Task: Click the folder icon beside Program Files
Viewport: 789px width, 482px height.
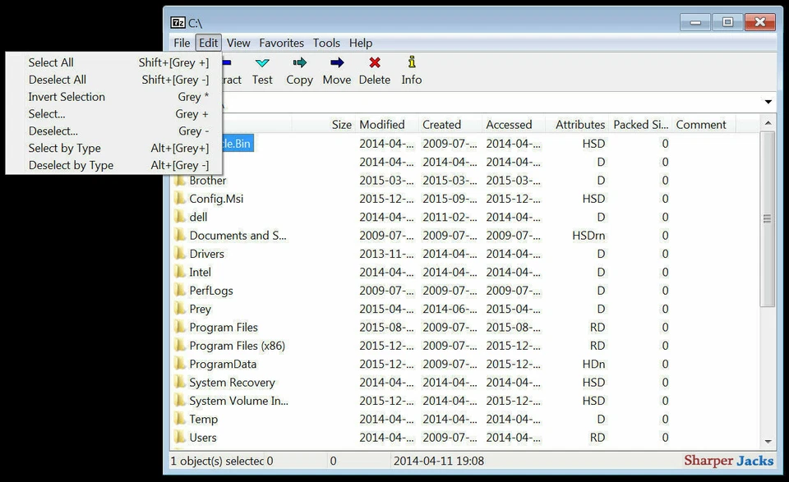Action: [x=182, y=327]
